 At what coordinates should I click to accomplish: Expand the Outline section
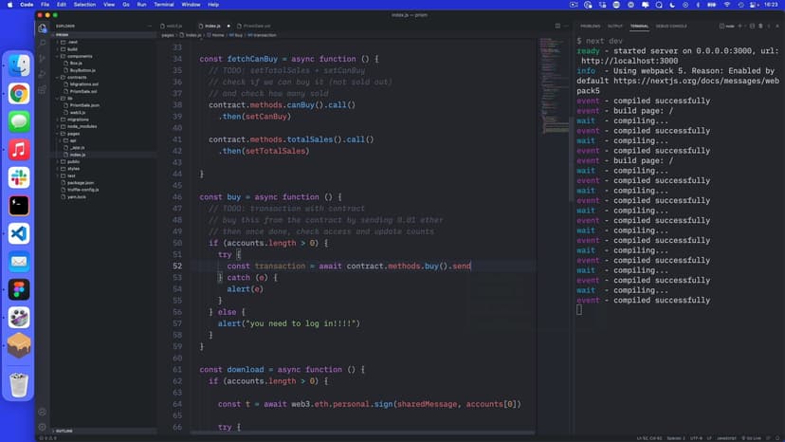65,431
